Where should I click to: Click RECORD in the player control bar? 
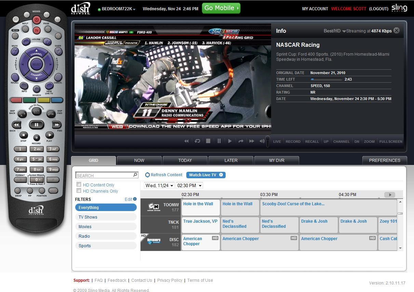pos(293,141)
